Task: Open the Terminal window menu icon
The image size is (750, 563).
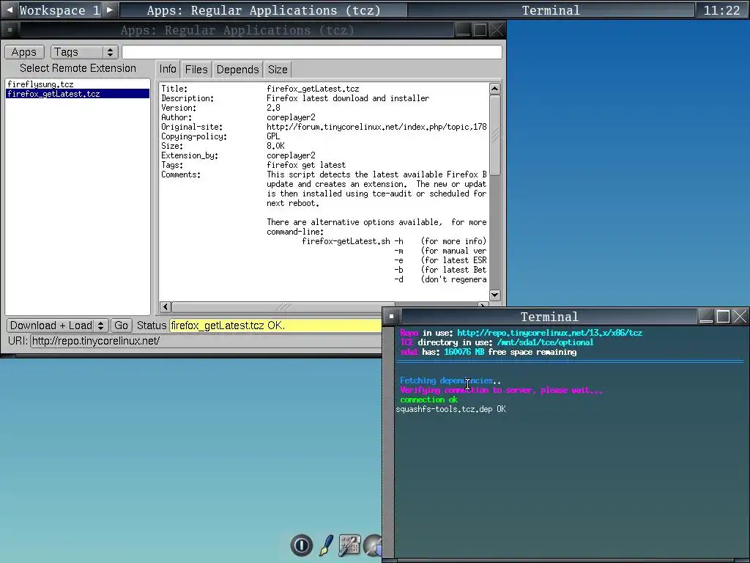Action: tap(391, 317)
